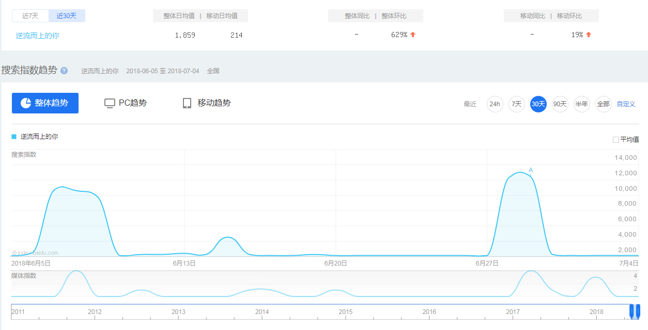Screen dimensions: 648x330
Task: Click 2012 on the year timeline
Action: click(95, 312)
